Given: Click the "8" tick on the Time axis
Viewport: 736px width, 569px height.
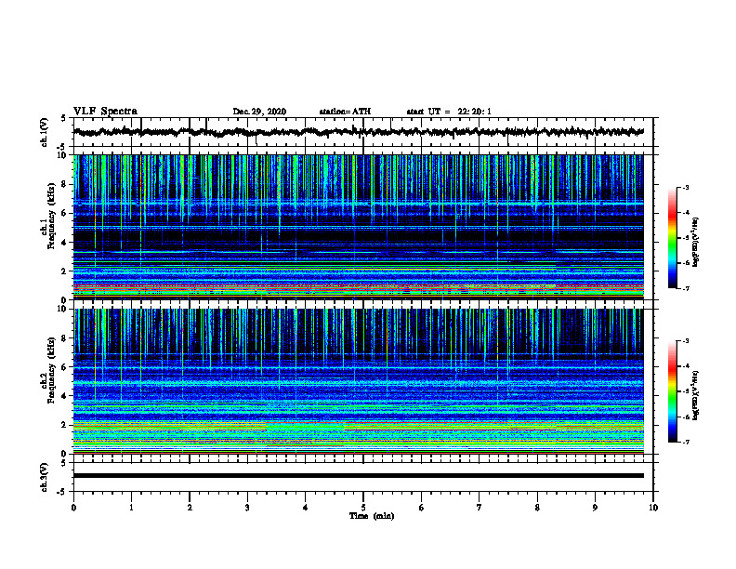Looking at the screenshot, I should click(x=537, y=508).
